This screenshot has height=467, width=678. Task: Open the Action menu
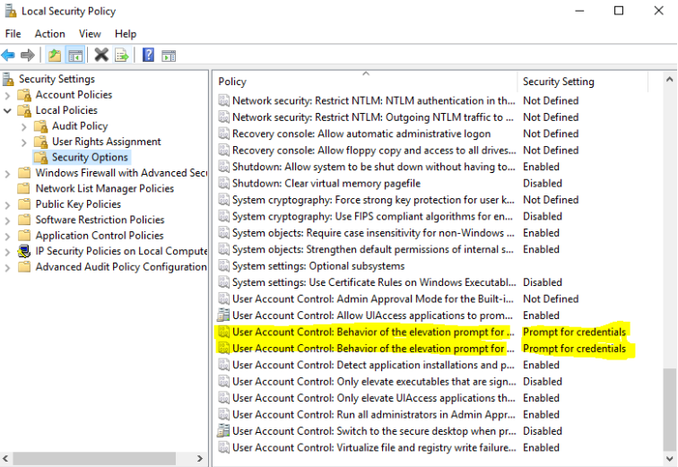[49, 34]
